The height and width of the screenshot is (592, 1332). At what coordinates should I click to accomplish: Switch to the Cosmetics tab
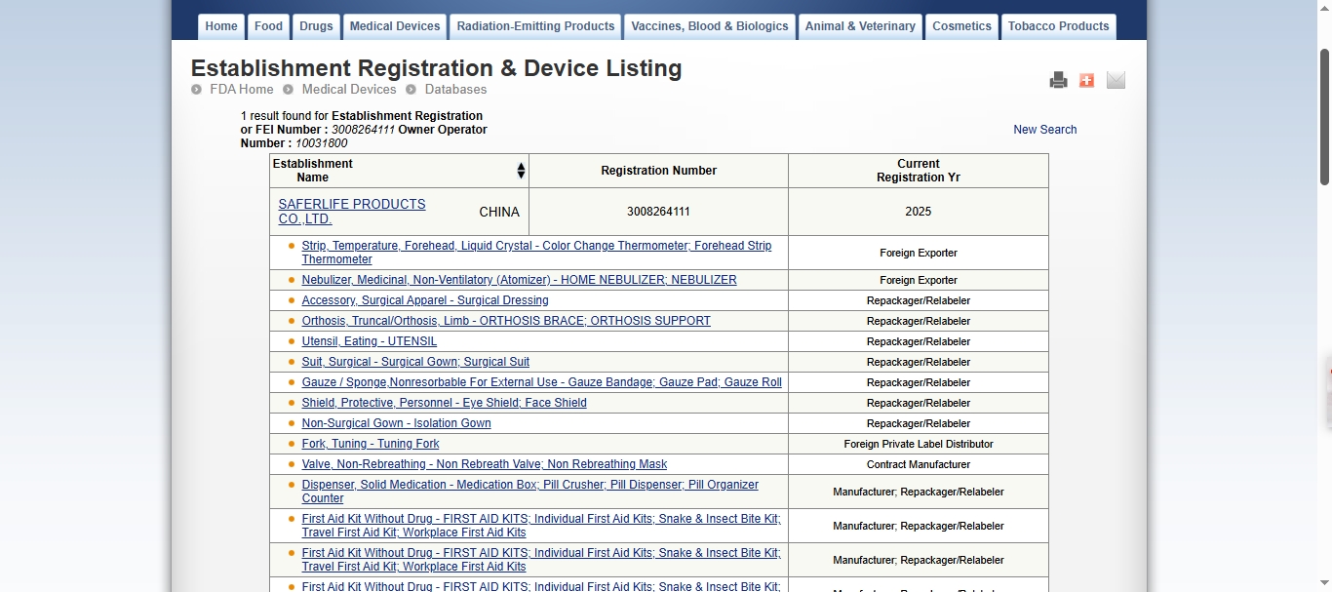point(961,26)
